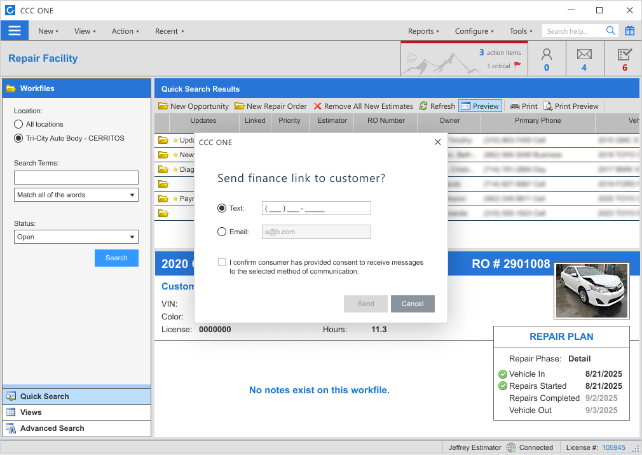Expand the Status Open dropdown
Screen dimensions: 642x455
point(76,237)
